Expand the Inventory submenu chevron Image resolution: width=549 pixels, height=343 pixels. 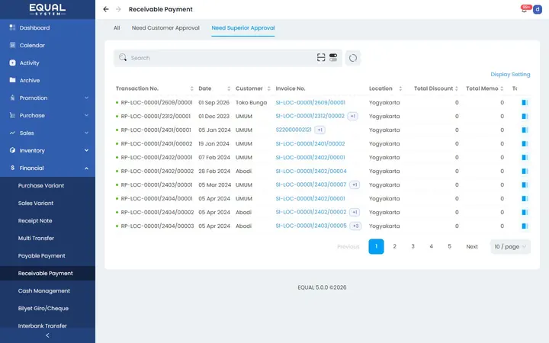point(86,150)
